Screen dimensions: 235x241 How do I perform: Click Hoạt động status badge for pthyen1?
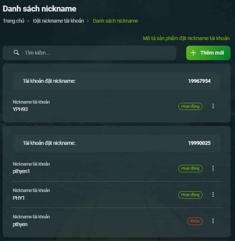pyautogui.click(x=190, y=169)
